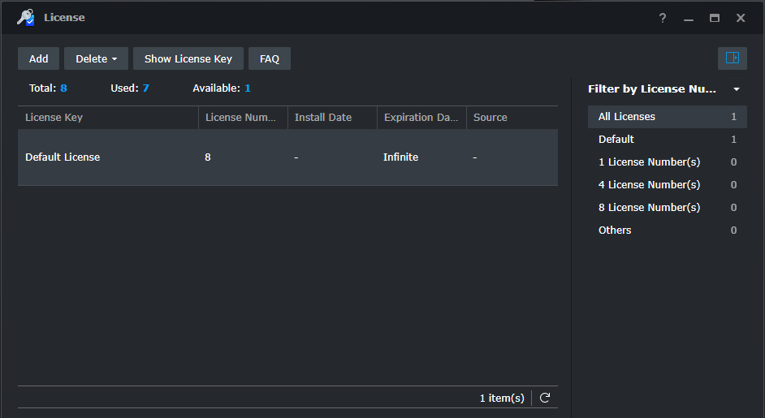The image size is (765, 418).
Task: Close the License window
Action: coord(741,18)
